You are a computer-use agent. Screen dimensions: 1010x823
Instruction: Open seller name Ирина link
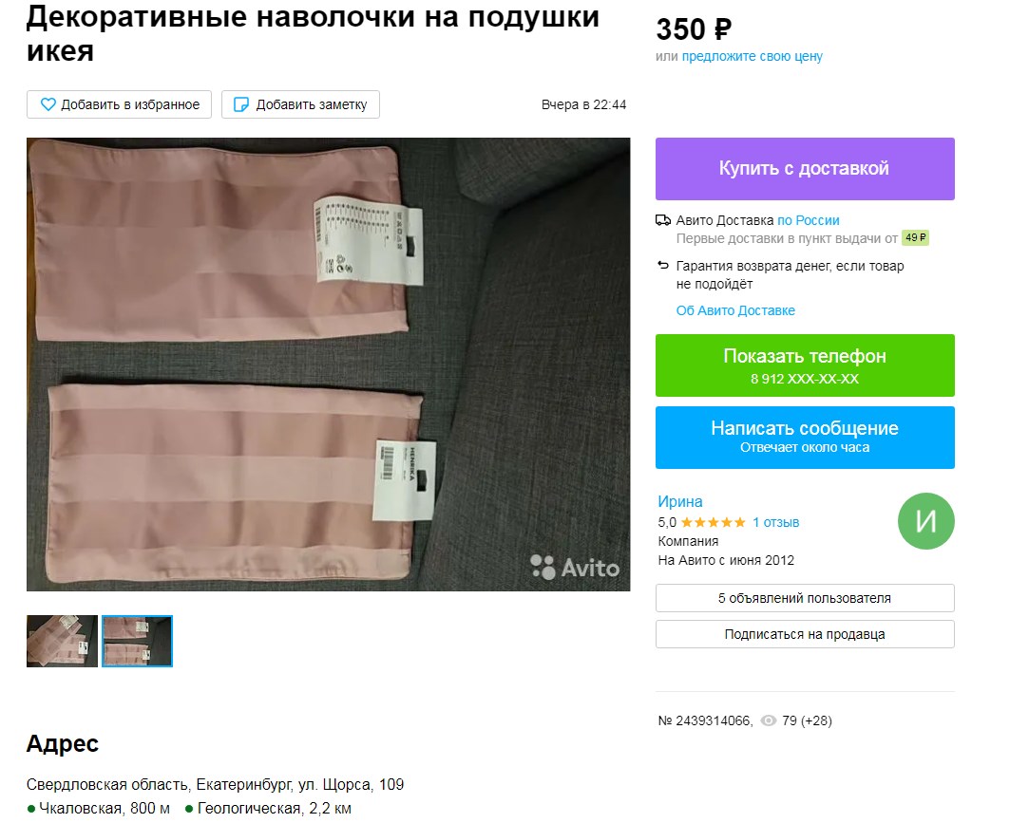[x=679, y=501]
